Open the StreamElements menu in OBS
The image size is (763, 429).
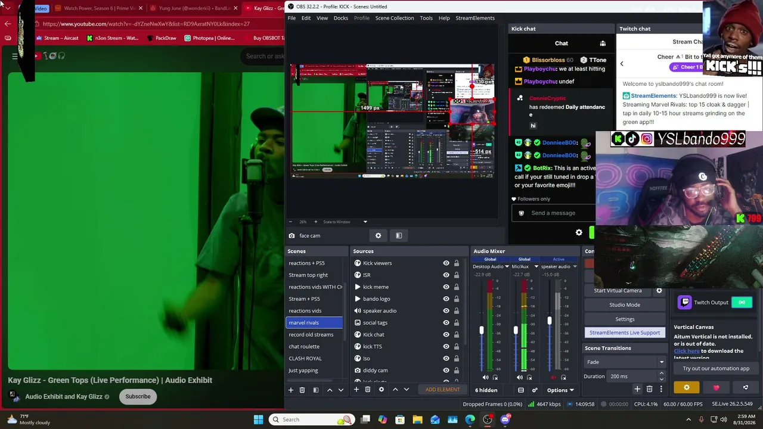tap(475, 18)
